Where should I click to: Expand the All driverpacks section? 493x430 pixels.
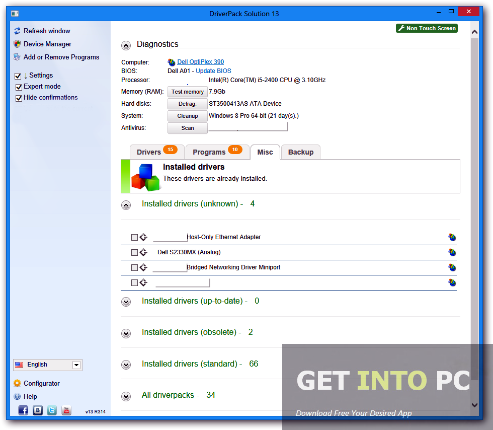[126, 396]
